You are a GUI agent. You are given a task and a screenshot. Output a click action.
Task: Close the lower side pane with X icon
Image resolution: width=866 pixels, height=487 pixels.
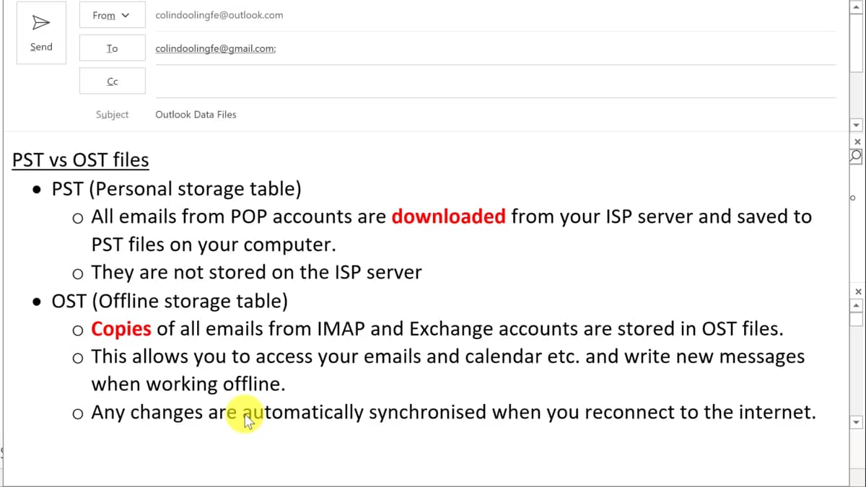[857, 291]
